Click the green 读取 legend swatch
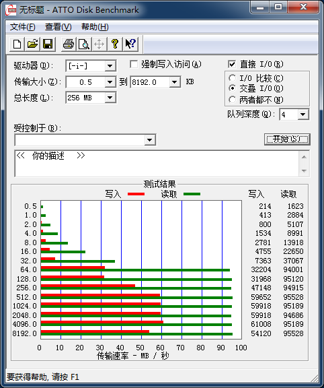This screenshot has width=324, height=388. pyautogui.click(x=192, y=194)
